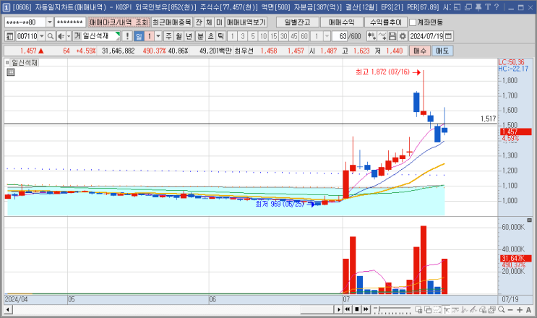Click the horizontal scrollbar left arrow
The width and height of the screenshot is (537, 318).
pyautogui.click(x=8, y=310)
